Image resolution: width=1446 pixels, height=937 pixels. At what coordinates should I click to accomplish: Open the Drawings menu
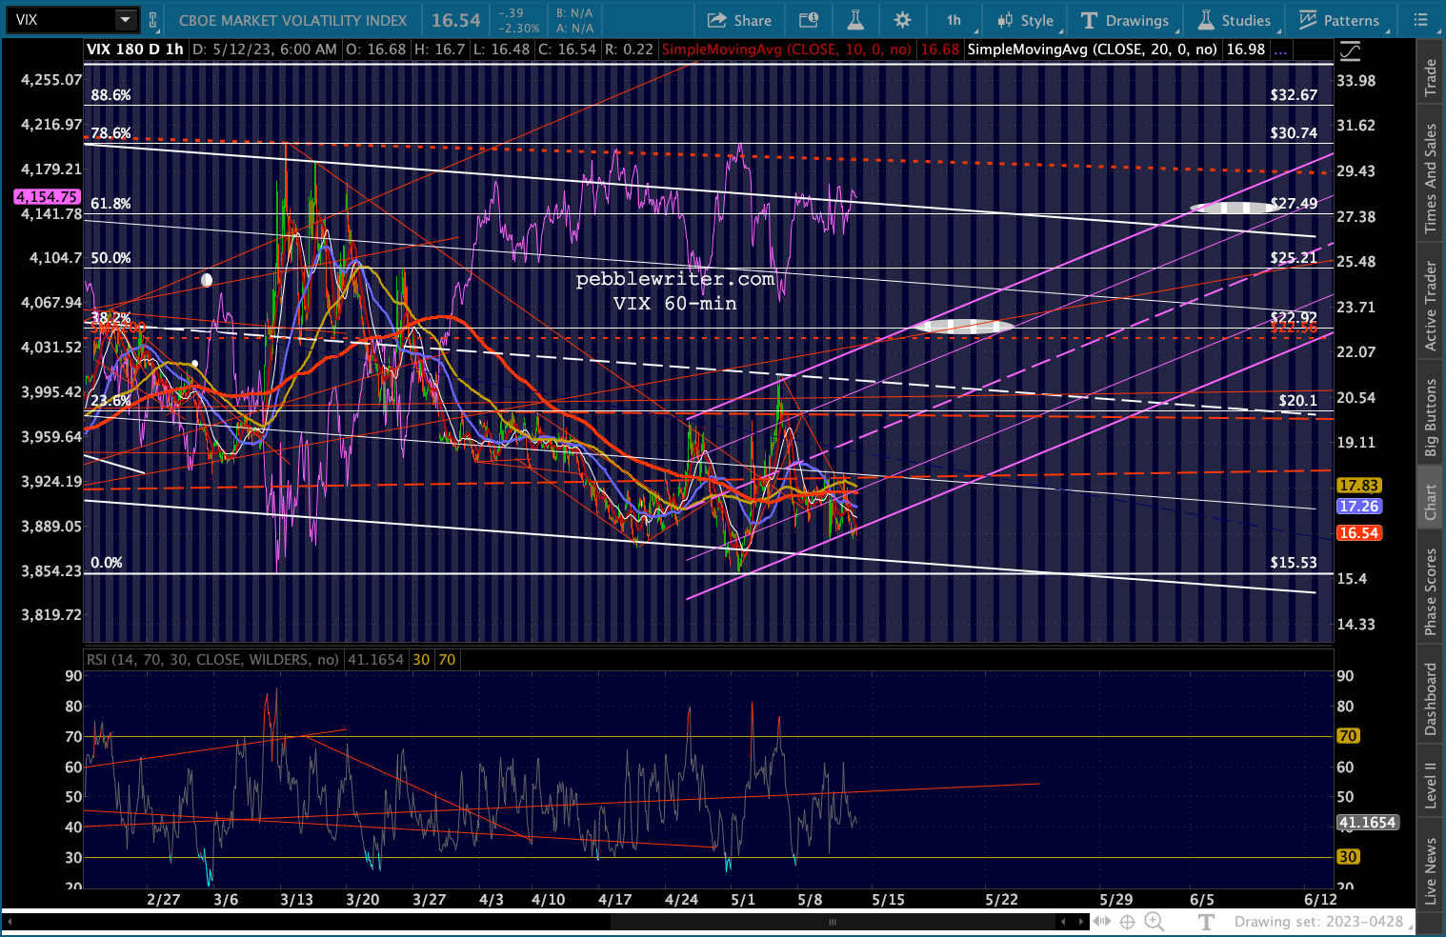(x=1125, y=20)
